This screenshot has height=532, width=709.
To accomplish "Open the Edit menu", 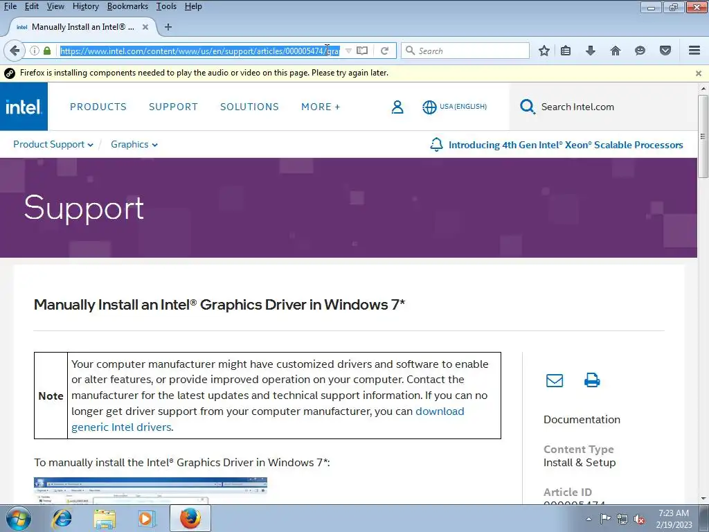I will (31, 6).
